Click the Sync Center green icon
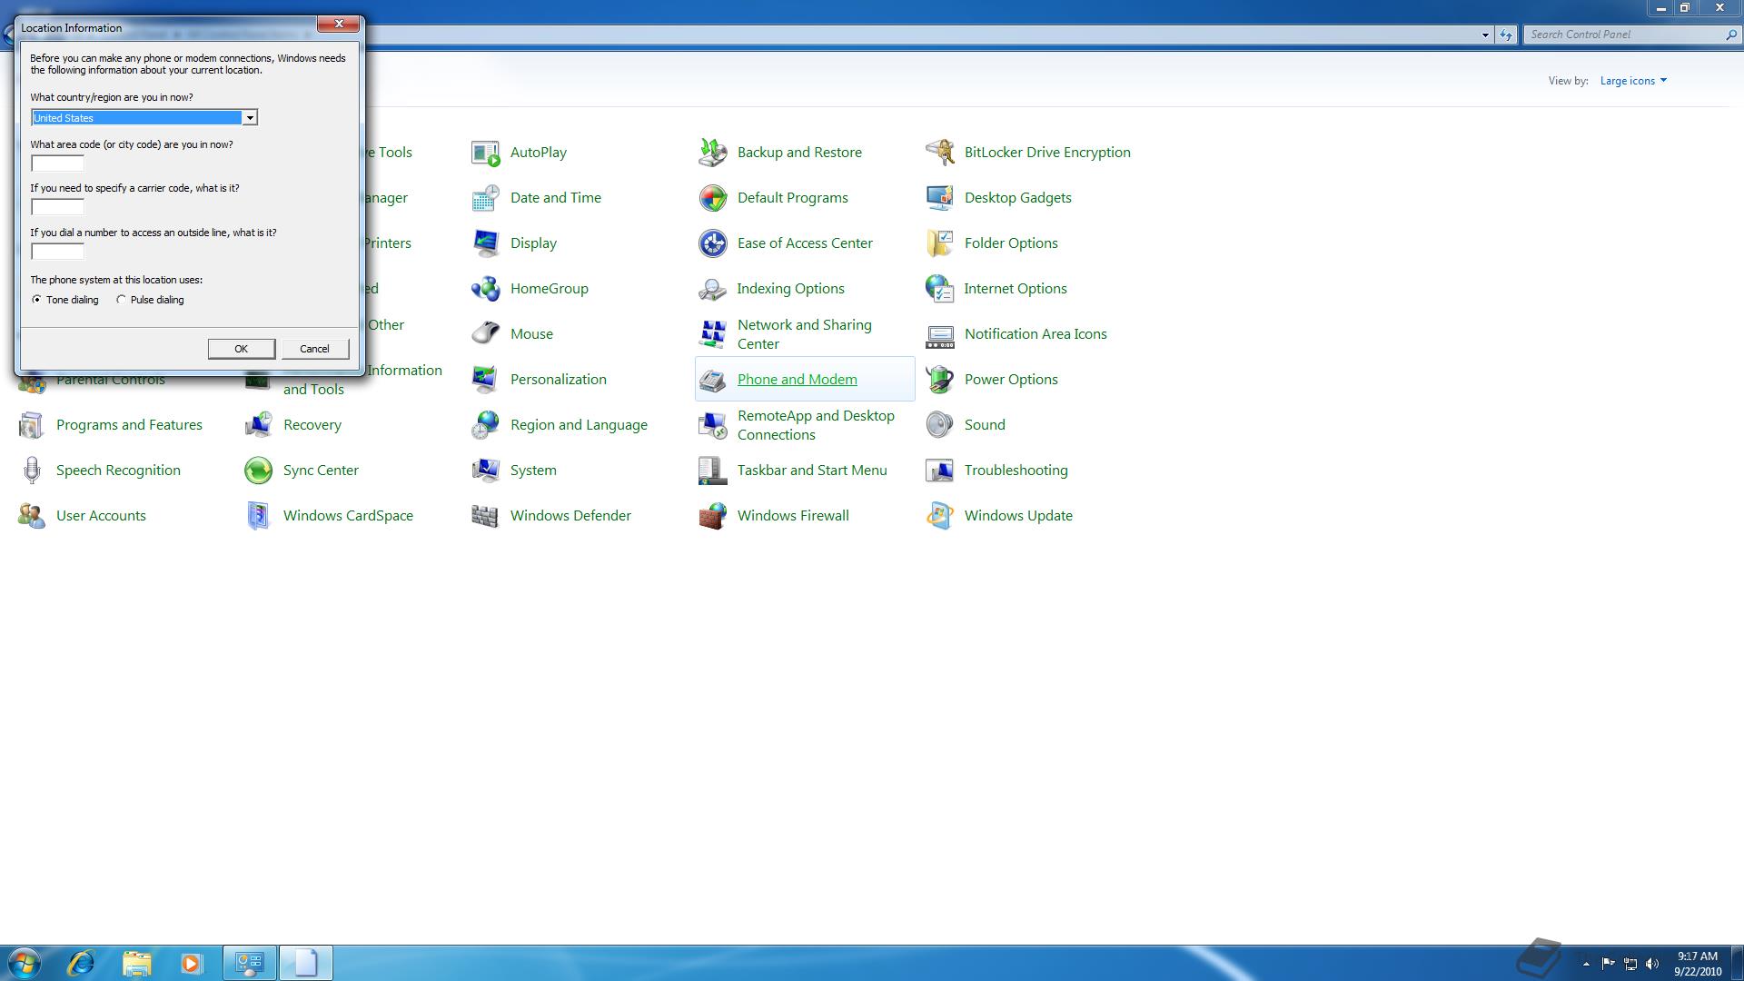 258,471
